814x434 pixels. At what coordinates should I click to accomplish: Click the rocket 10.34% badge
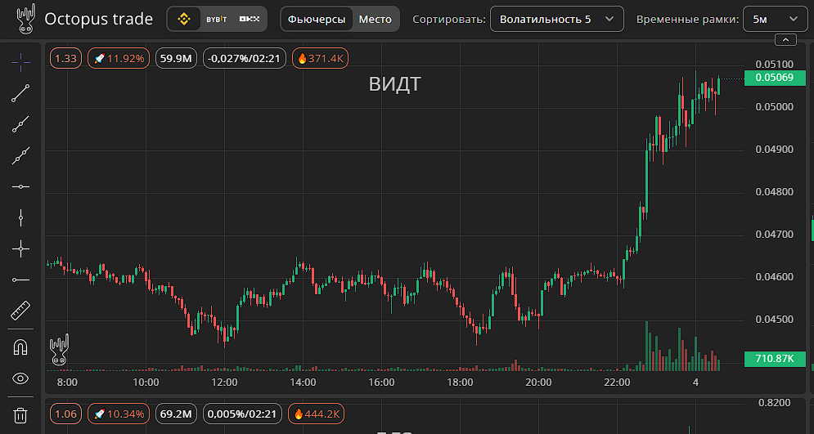[x=119, y=414]
